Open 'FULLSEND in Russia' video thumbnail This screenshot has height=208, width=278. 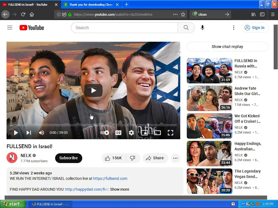click(209, 71)
